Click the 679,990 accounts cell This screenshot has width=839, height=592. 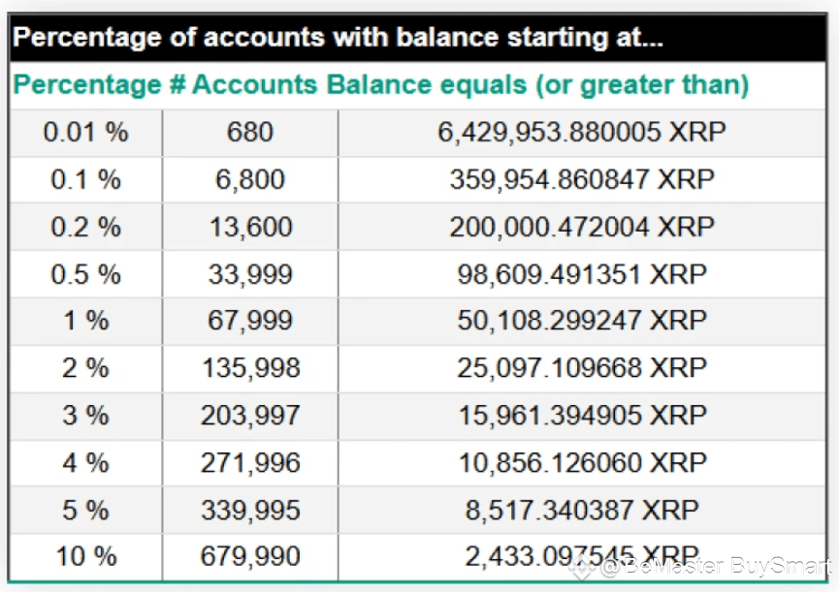250,556
